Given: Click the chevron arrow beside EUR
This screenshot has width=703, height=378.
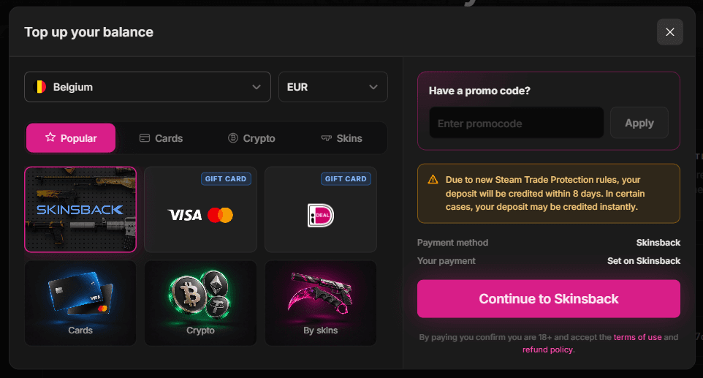Looking at the screenshot, I should coord(373,87).
